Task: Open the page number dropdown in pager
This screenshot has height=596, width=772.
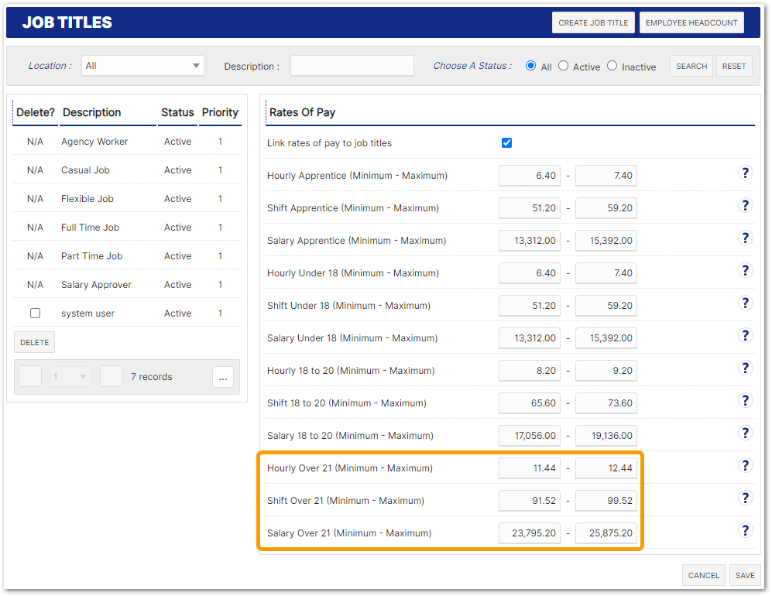Action: coord(70,377)
